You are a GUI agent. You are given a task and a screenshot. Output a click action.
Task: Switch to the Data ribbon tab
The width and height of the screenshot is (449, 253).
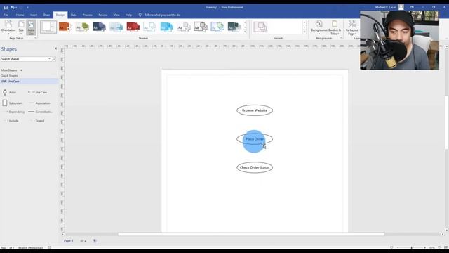coord(74,15)
